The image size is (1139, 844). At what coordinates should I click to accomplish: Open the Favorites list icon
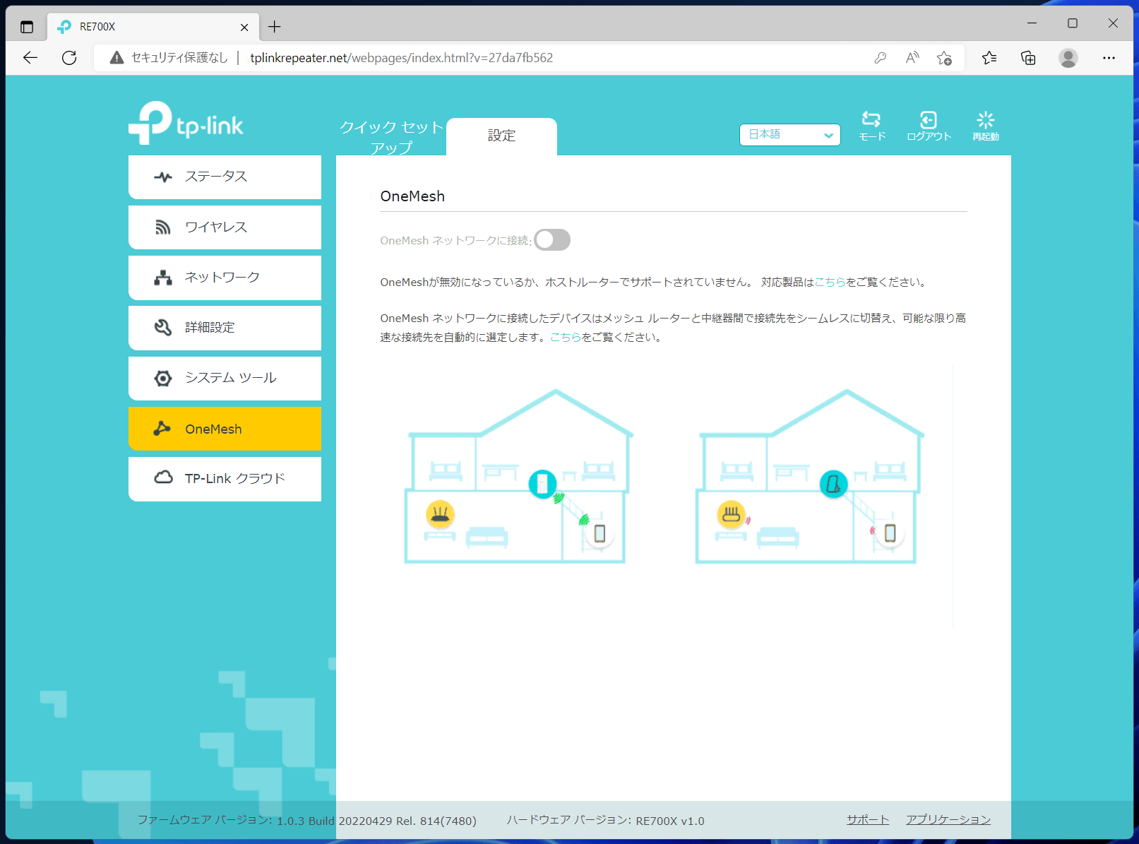(x=989, y=58)
